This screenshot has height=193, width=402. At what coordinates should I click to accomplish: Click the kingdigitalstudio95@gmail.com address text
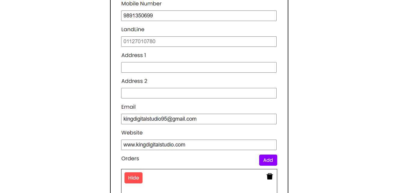coord(160,119)
